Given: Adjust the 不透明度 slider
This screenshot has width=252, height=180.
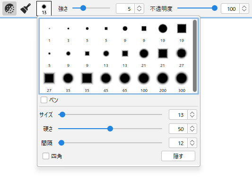Looking at the screenshot, I should point(197,8).
